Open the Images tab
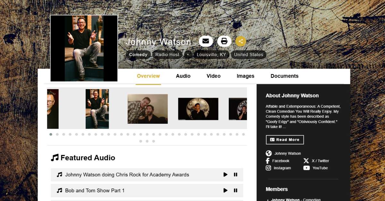The height and width of the screenshot is (201, 385). pyautogui.click(x=245, y=76)
